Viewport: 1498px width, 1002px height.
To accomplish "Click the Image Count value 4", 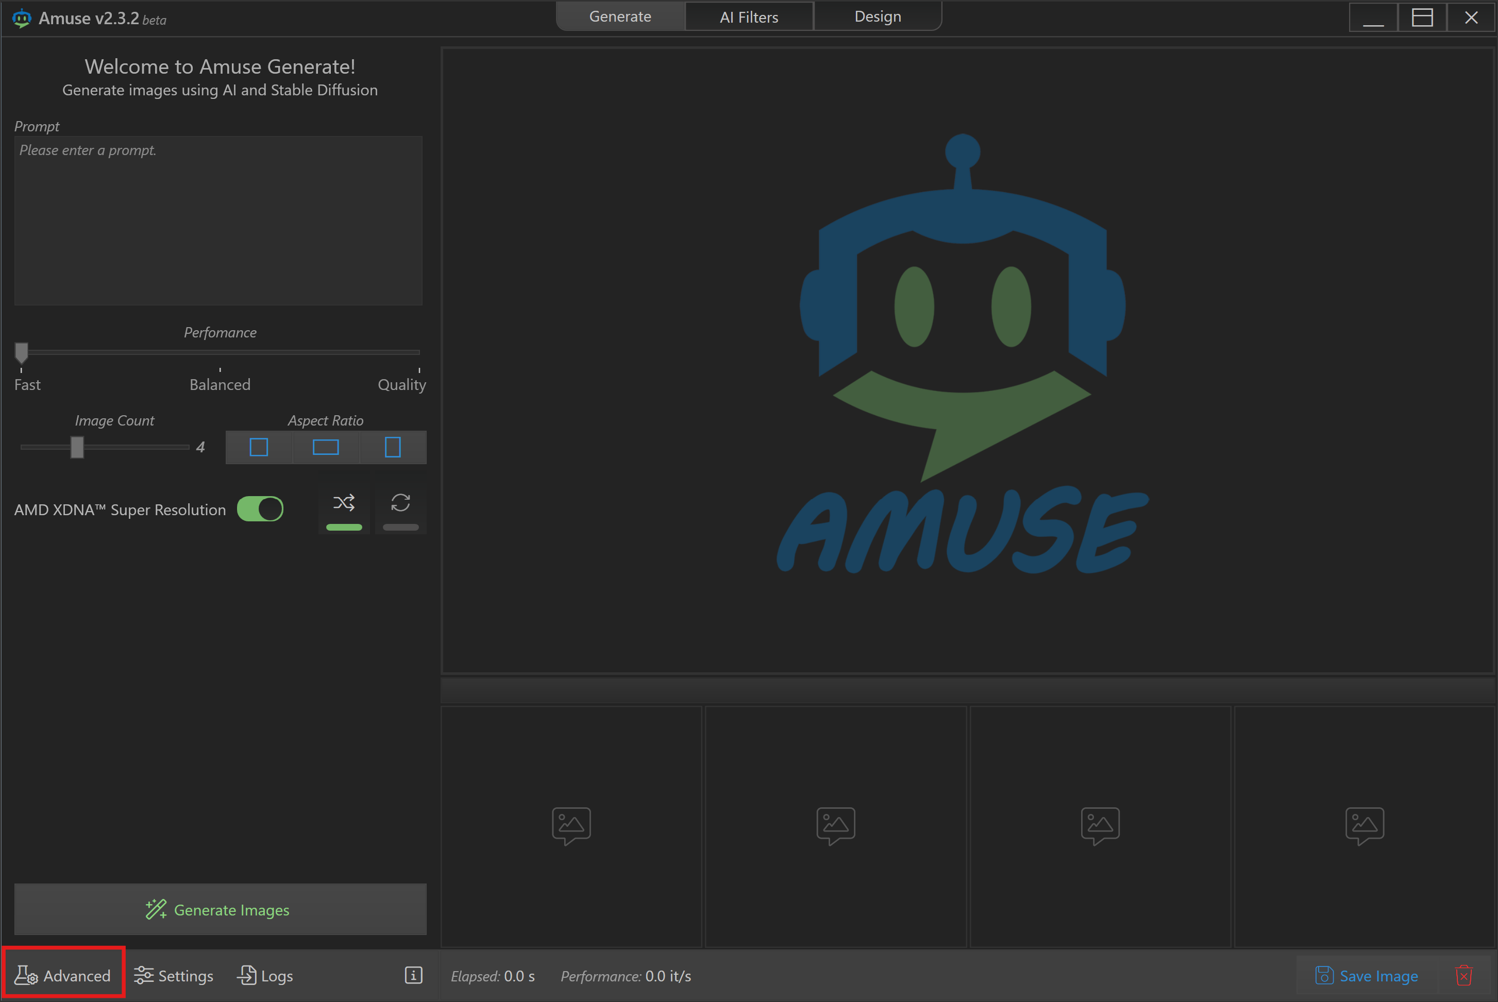I will coord(200,447).
